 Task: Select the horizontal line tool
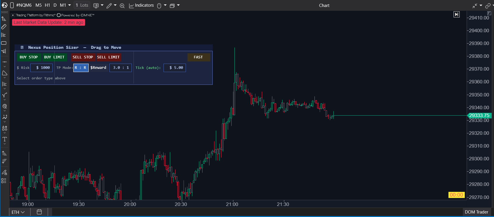(x=4, y=62)
